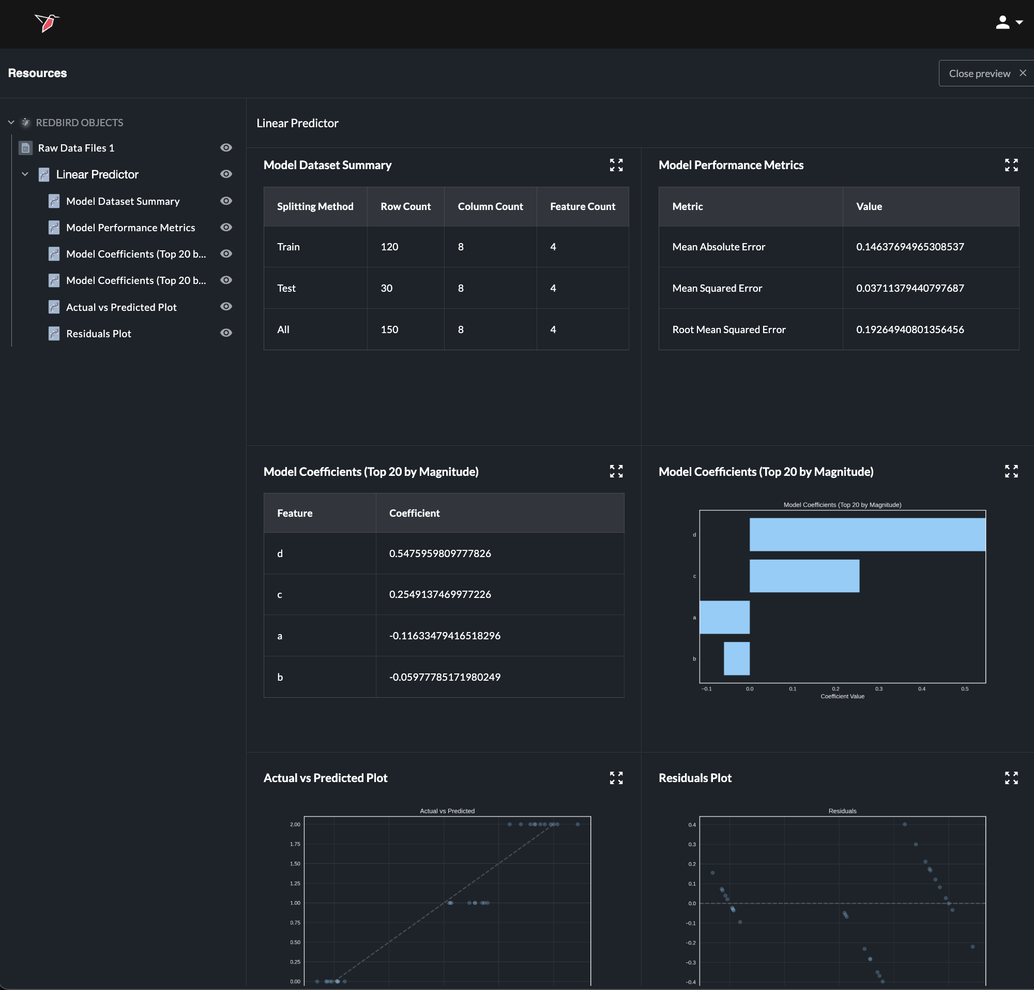Image resolution: width=1034 pixels, height=990 pixels.
Task: Expand the coefficients bar chart to fullscreen
Action: pyautogui.click(x=1011, y=471)
